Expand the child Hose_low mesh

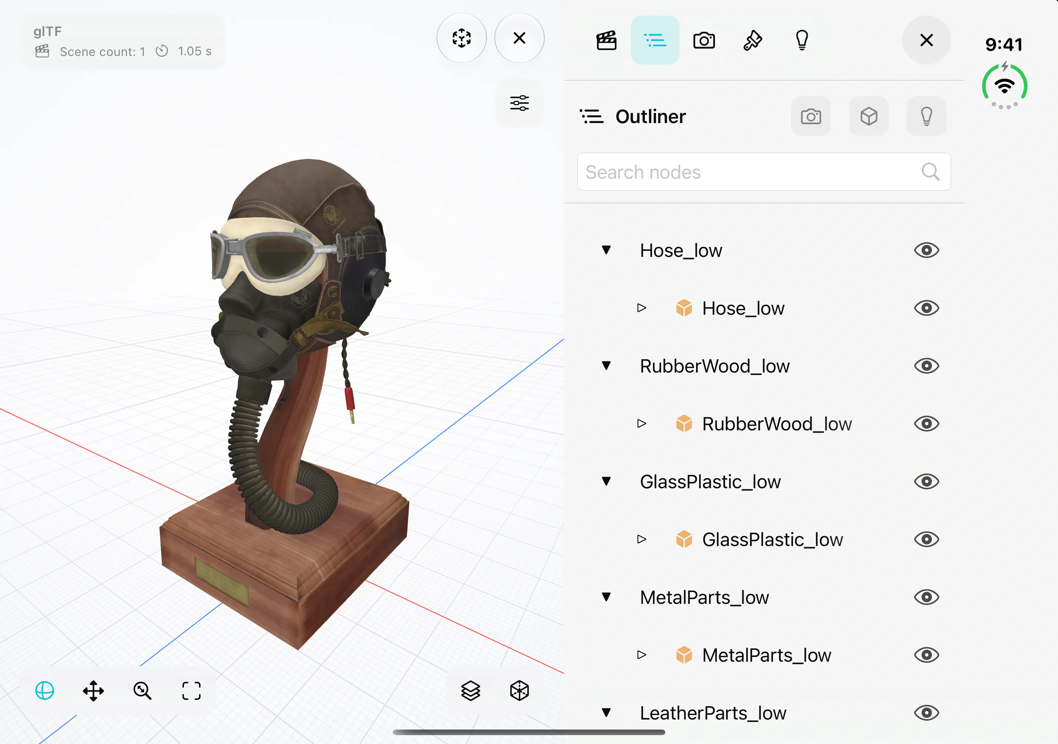(642, 308)
